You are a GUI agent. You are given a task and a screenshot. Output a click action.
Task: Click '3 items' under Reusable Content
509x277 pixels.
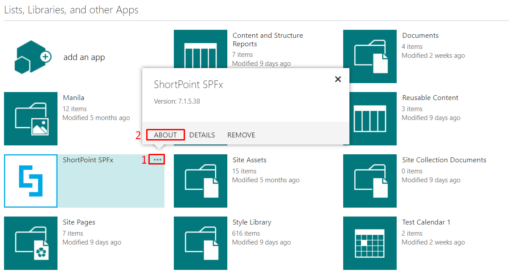coord(412,109)
